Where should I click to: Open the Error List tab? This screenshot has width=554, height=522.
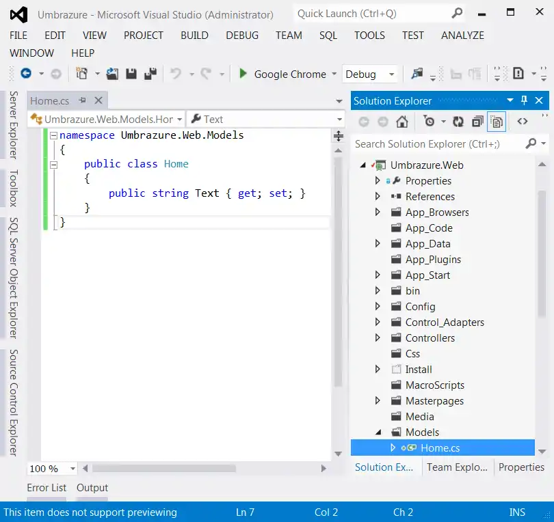point(47,488)
